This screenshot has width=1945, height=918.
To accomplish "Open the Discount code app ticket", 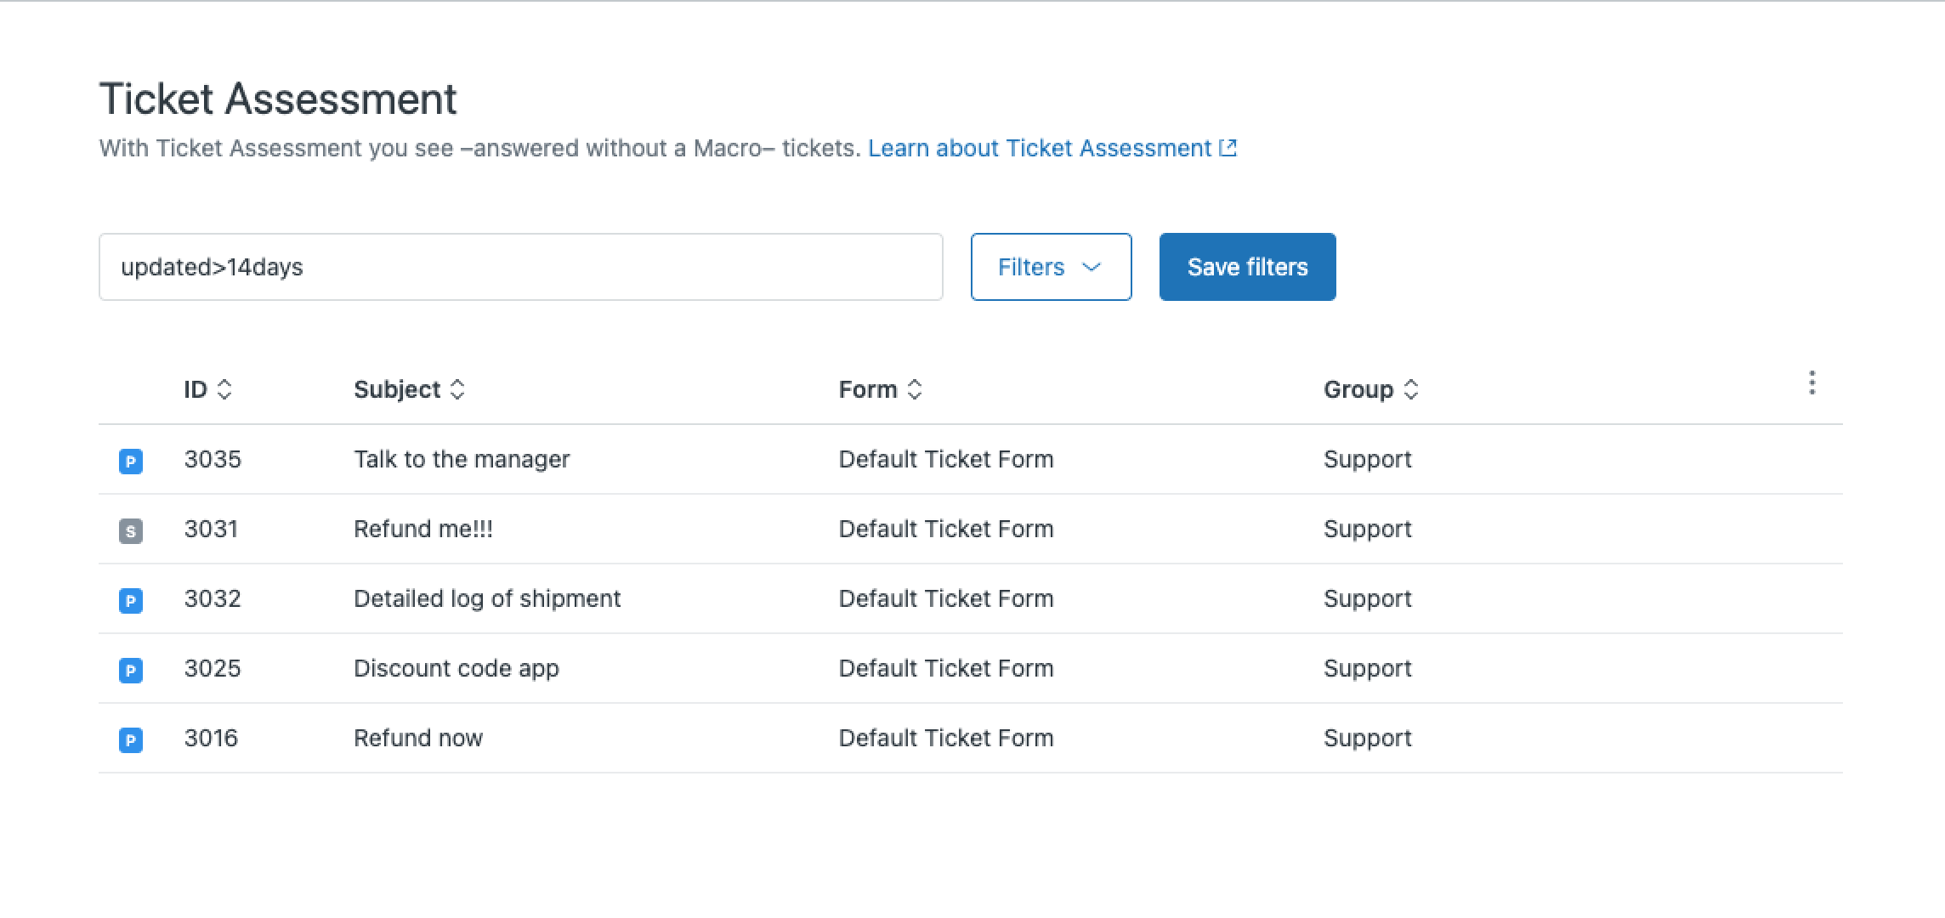I will pos(456,668).
